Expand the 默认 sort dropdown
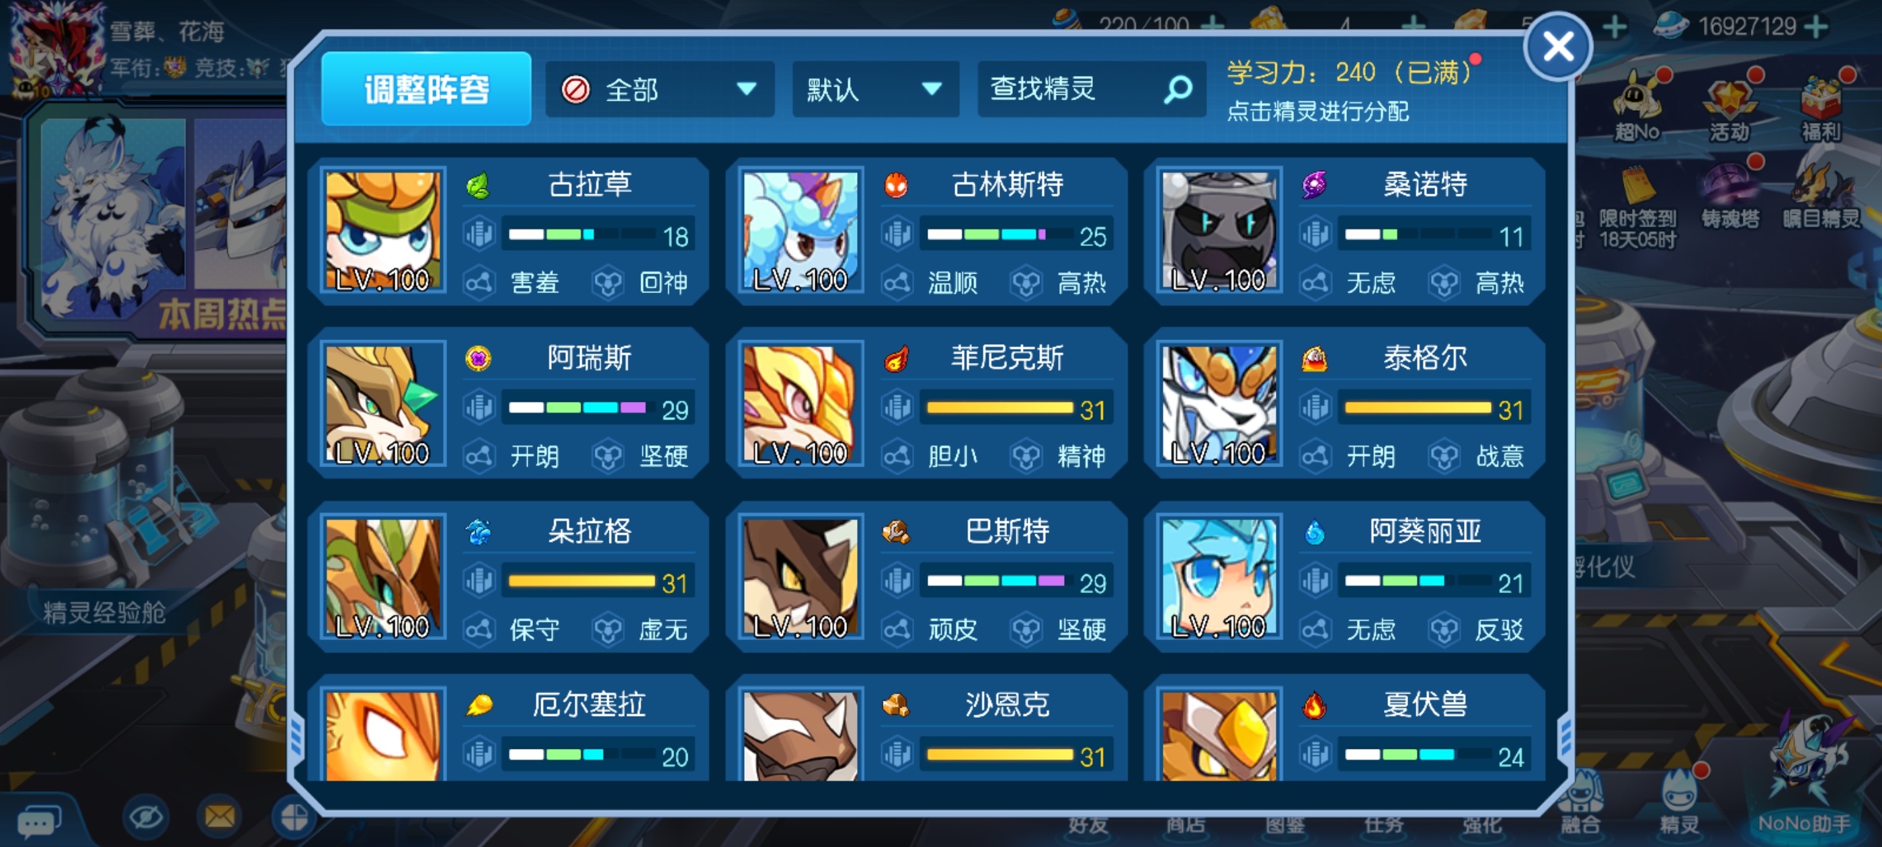 coord(875,90)
